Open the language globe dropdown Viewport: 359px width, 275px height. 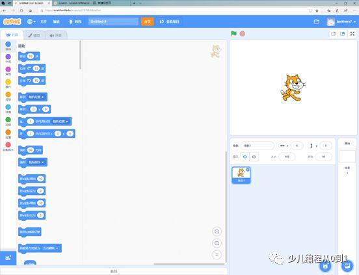[x=31, y=21]
